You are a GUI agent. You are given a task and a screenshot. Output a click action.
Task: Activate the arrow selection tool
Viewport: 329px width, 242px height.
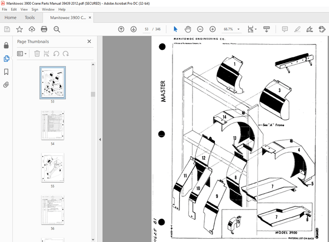coord(175,29)
